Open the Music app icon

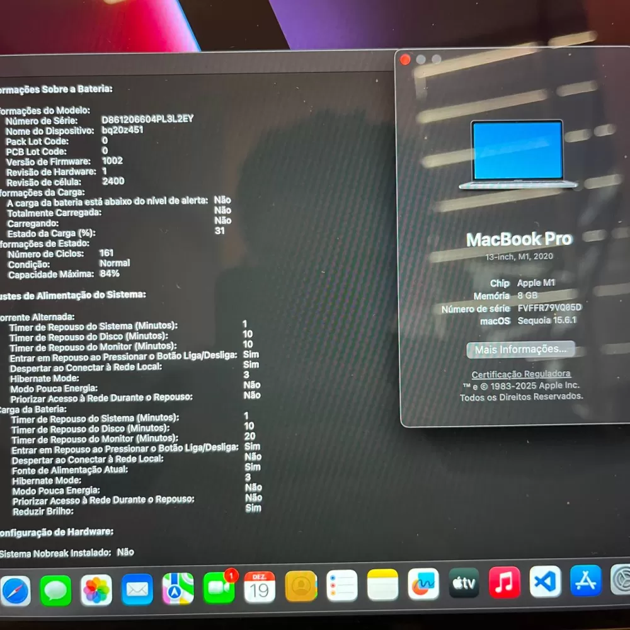[x=505, y=583]
